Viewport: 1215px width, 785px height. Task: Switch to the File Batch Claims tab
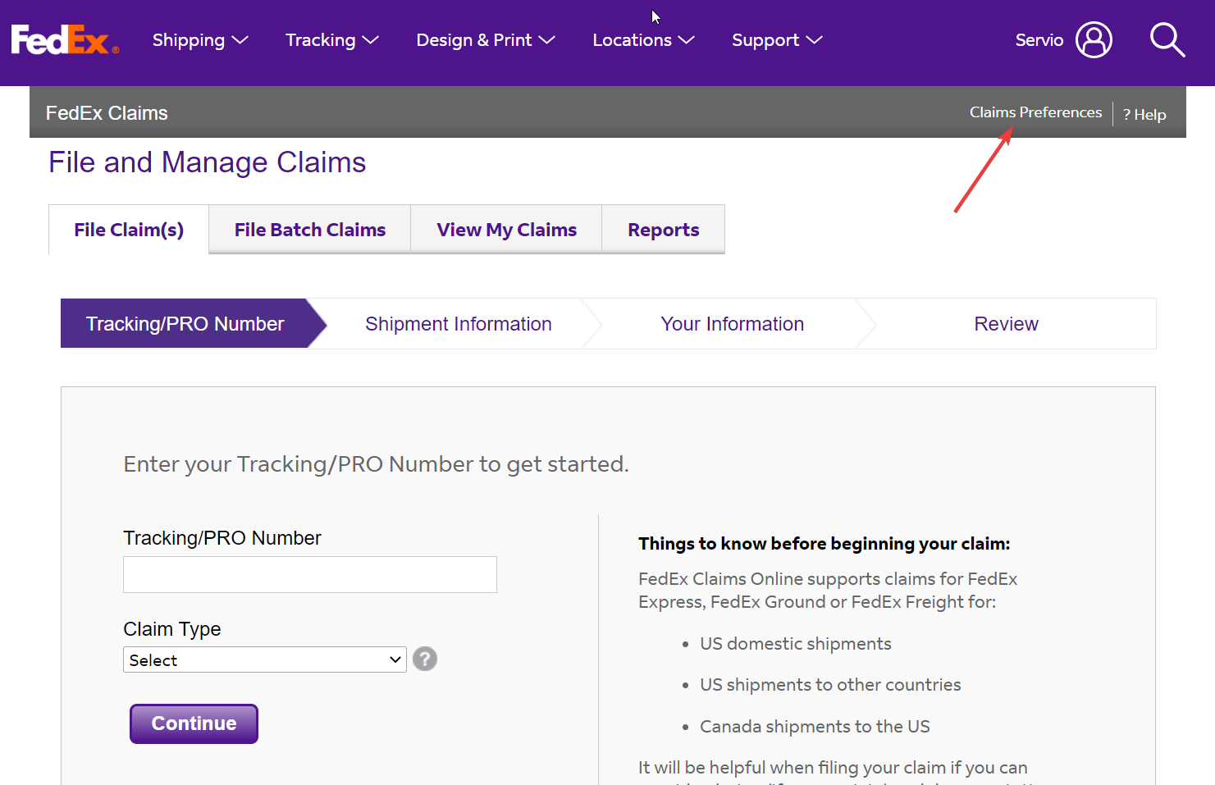point(310,230)
